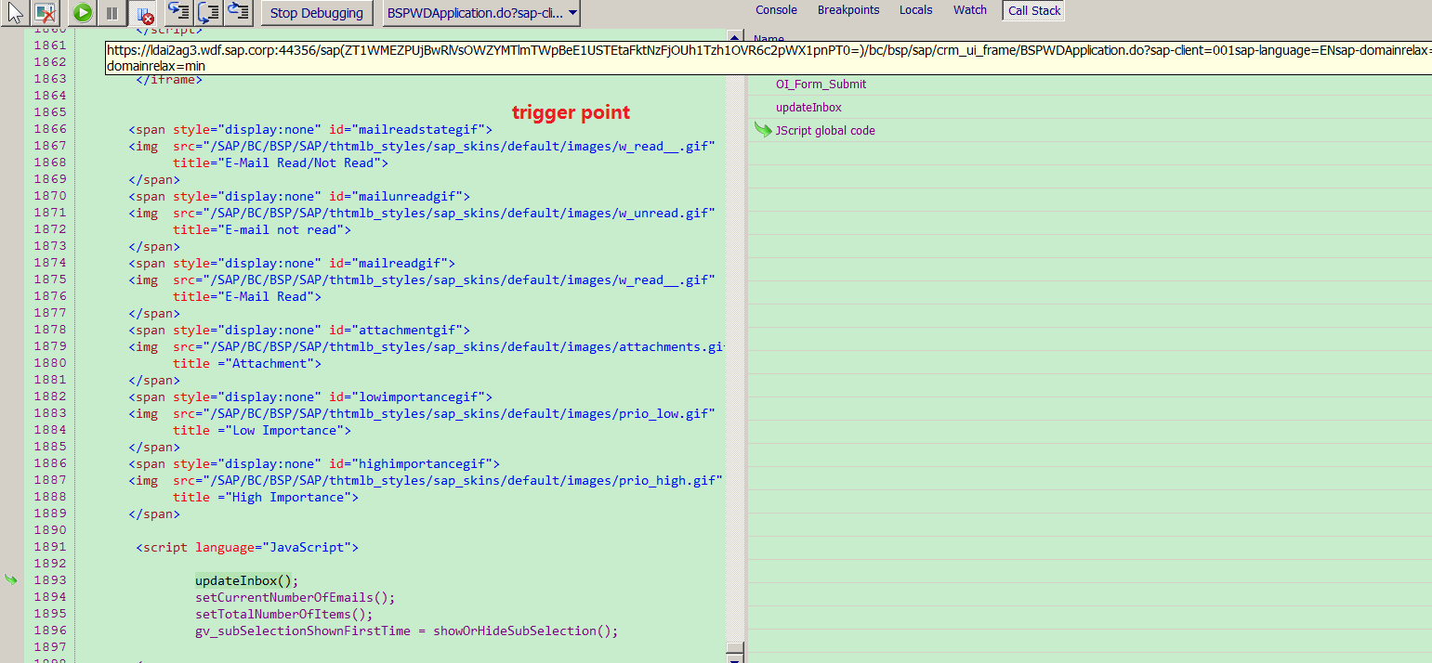1432x663 pixels.
Task: Open the BSPWDApplication.do script file dropdown
Action: coord(481,13)
